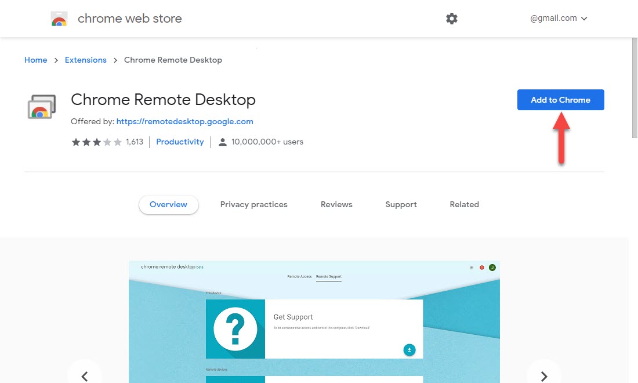Show the previous screenshot with left arrow
638x383 pixels.
pyautogui.click(x=85, y=375)
